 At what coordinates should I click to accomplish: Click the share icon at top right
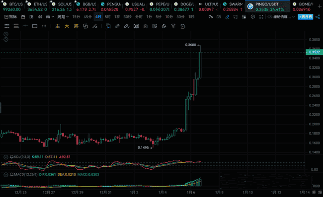(x=318, y=17)
